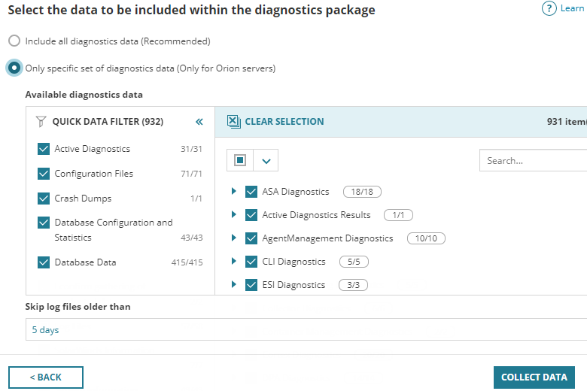
Task: Click the Quick Data Filter funnel icon
Action: point(41,122)
